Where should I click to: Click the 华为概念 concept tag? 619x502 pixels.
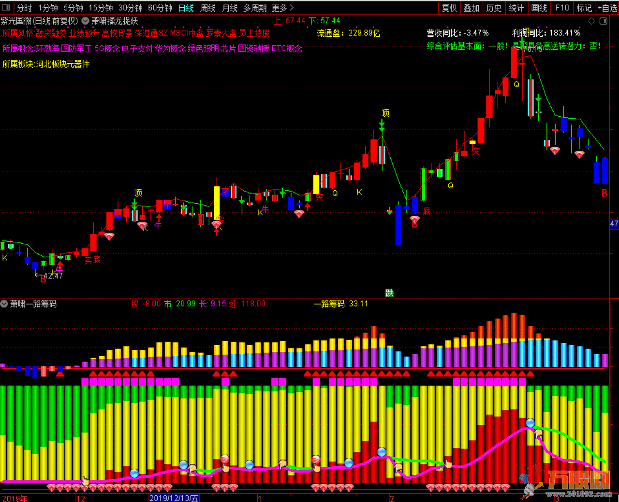pyautogui.click(x=170, y=49)
